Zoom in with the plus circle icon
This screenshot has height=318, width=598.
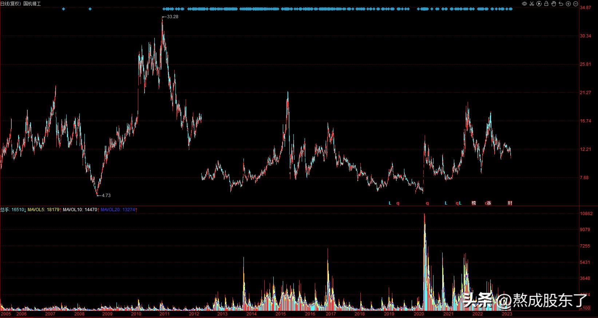(568, 4)
